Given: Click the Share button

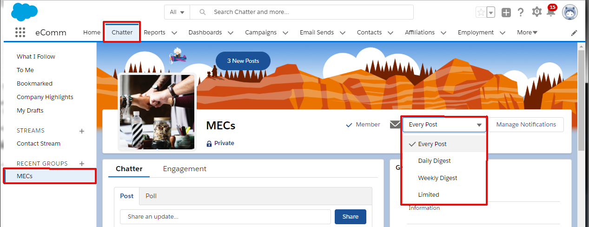Looking at the screenshot, I should 351,217.
